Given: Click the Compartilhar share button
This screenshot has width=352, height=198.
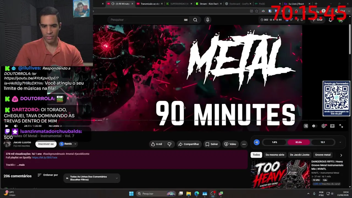Looking at the screenshot, I should point(189,144).
